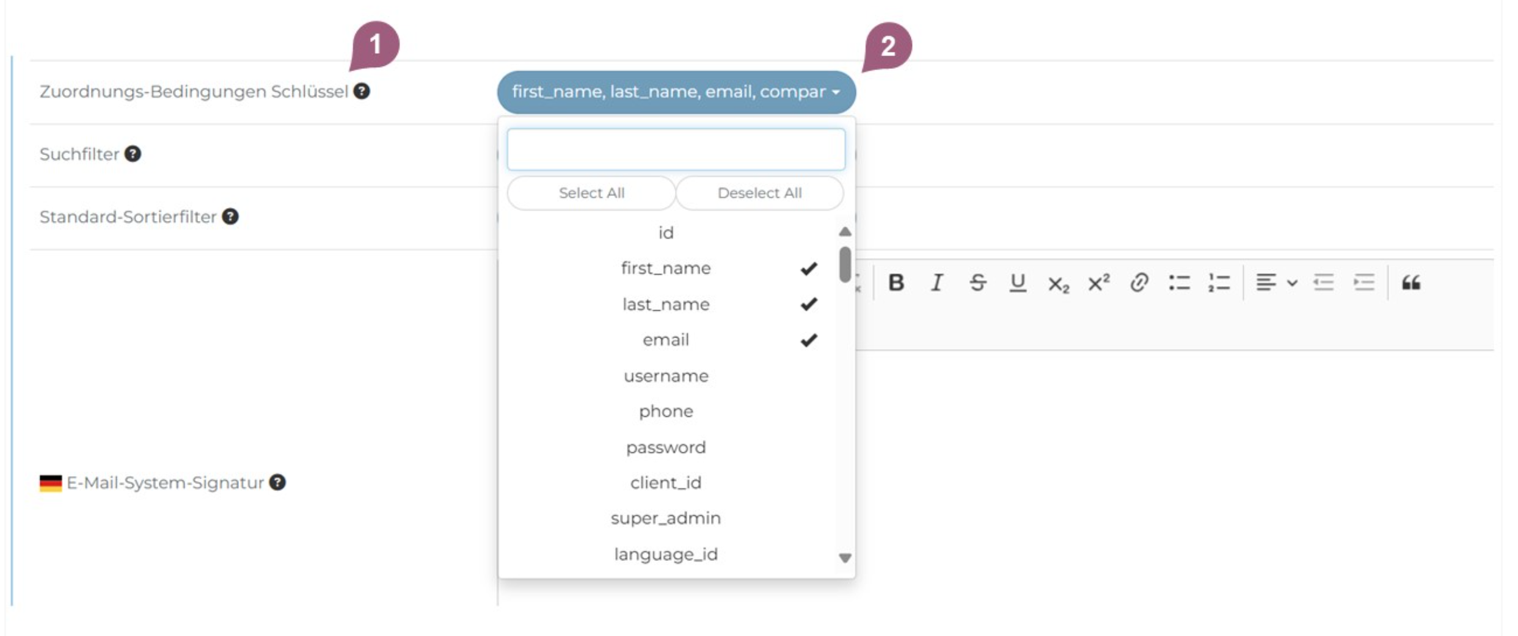Viewport: 1518px width, 636px height.
Task: Choose the phone option in list
Action: click(666, 411)
